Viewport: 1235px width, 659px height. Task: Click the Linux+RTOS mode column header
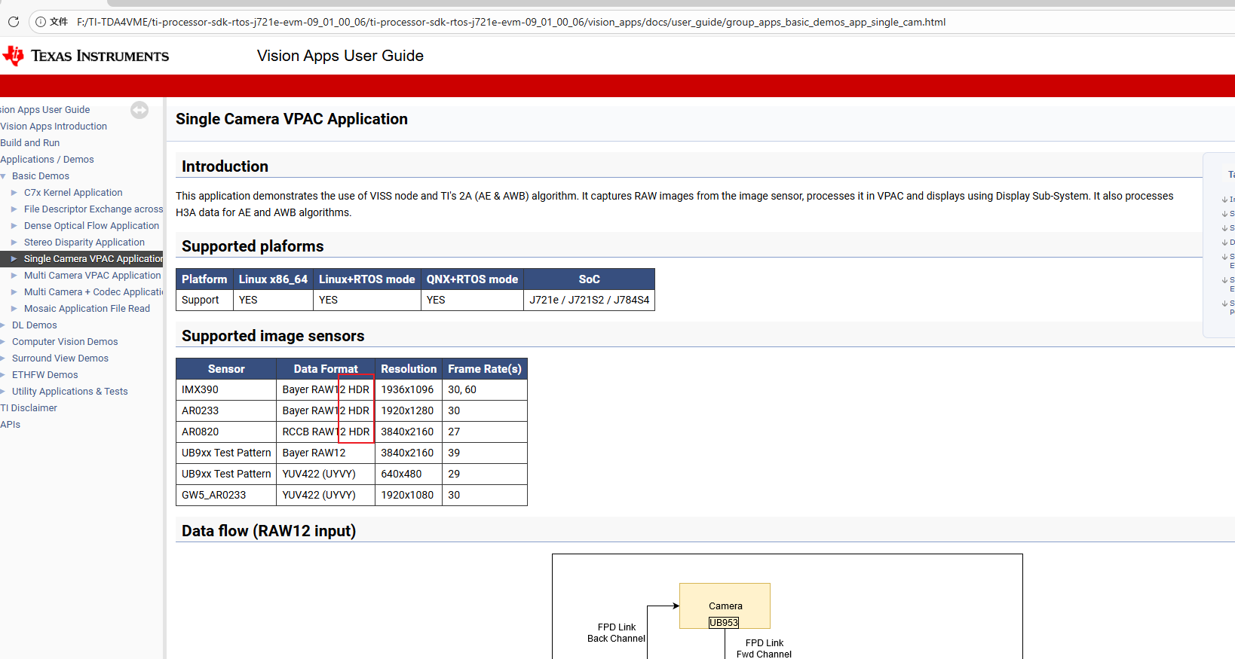click(x=367, y=279)
